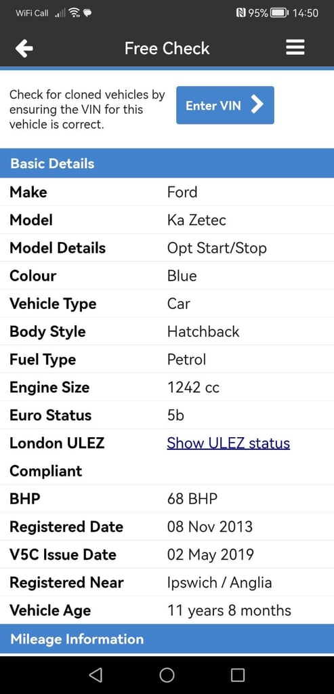Select the Engine Size value 1242 cc
This screenshot has width=334, height=694.
coord(193,387)
